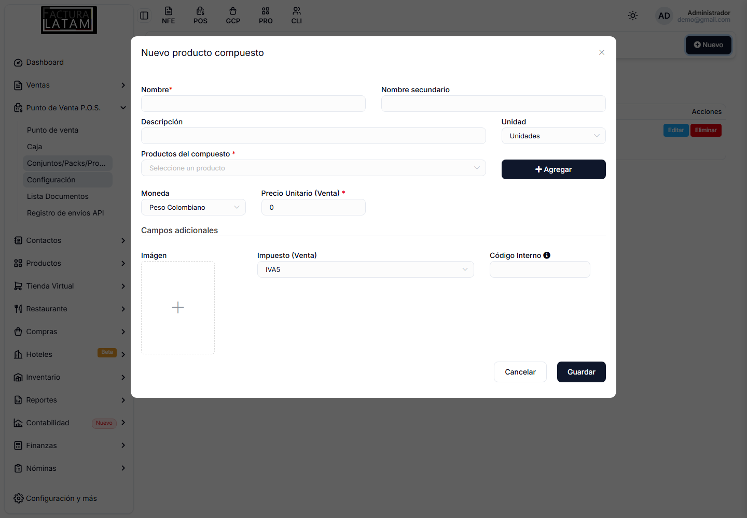Image resolution: width=747 pixels, height=518 pixels.
Task: Click the AD user avatar
Action: (664, 16)
